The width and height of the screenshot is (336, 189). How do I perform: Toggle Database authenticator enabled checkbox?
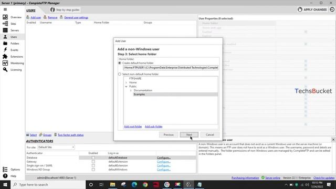pyautogui.click(x=93, y=157)
